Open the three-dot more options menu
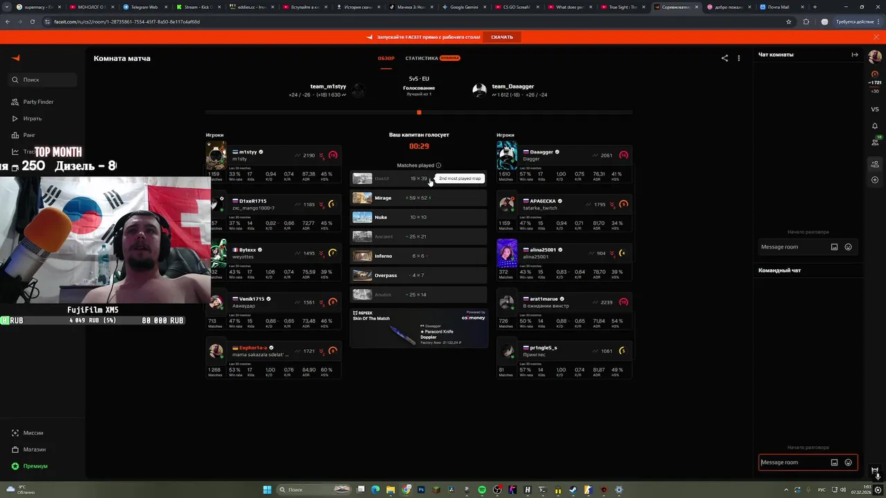 point(739,58)
